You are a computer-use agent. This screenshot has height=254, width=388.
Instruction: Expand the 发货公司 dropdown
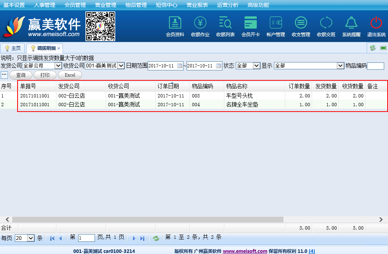pyautogui.click(x=58, y=66)
